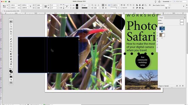188x105 pixels.
Task: Select the Eyedropper tool
Action: pyautogui.click(x=11, y=62)
